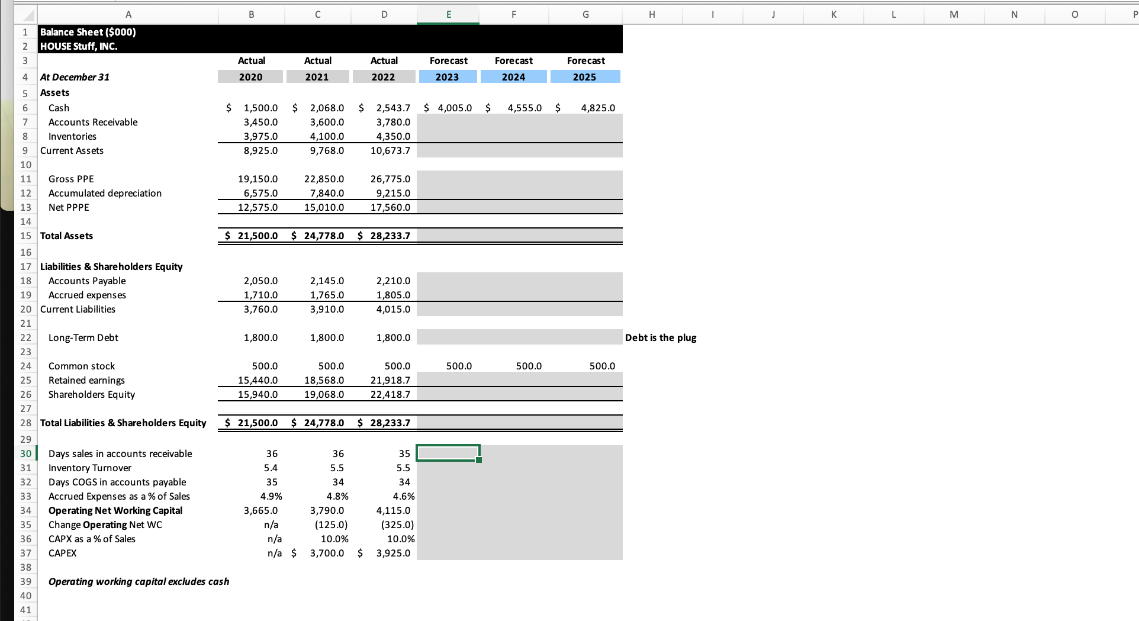Select the 'Total Assets' row label
Image resolution: width=1139 pixels, height=621 pixels.
66,236
